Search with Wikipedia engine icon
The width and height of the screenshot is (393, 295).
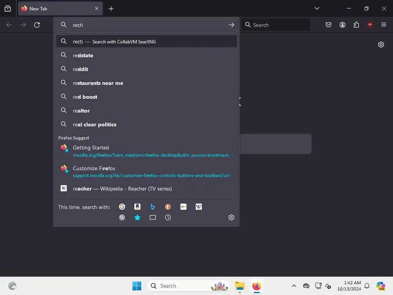(x=199, y=207)
